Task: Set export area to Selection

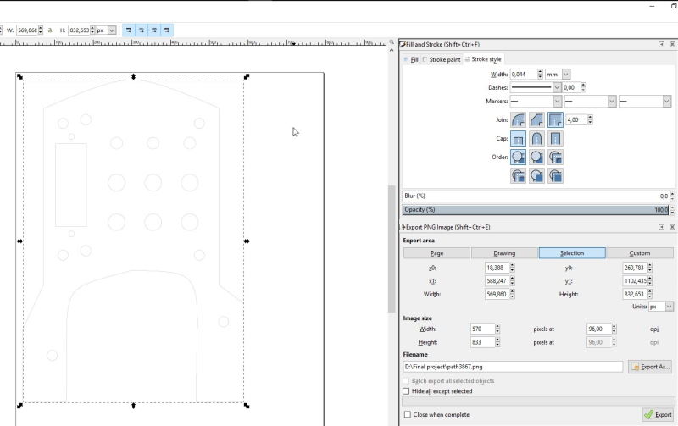Action: coord(572,253)
